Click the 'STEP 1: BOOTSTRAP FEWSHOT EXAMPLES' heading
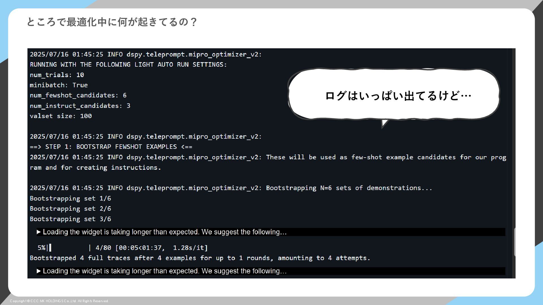The image size is (543, 305). (x=111, y=147)
